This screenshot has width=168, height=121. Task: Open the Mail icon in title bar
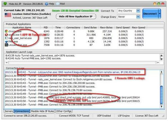click(x=58, y=4)
